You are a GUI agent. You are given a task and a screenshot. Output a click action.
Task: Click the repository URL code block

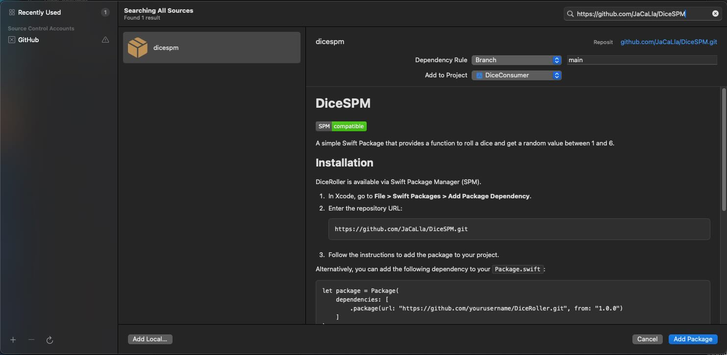click(x=519, y=229)
